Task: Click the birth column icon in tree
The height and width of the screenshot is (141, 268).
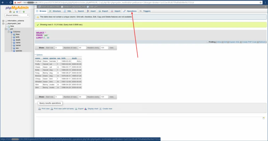Action: coord(14,37)
